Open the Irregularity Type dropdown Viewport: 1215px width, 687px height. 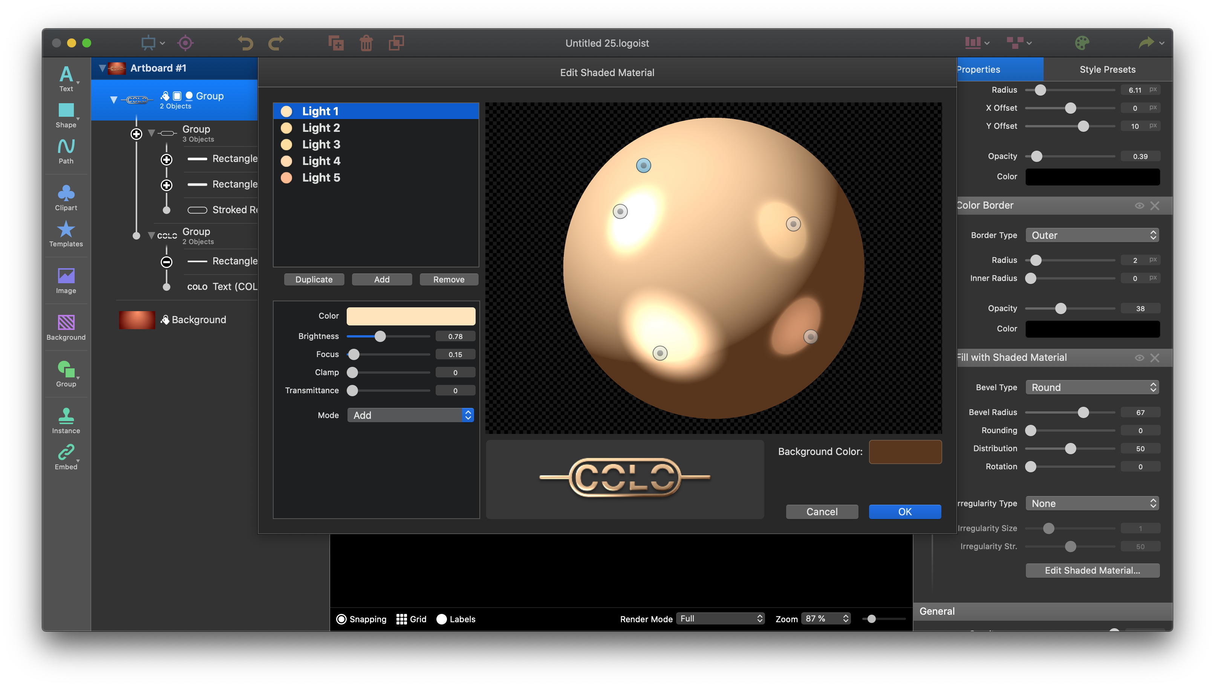click(x=1092, y=504)
